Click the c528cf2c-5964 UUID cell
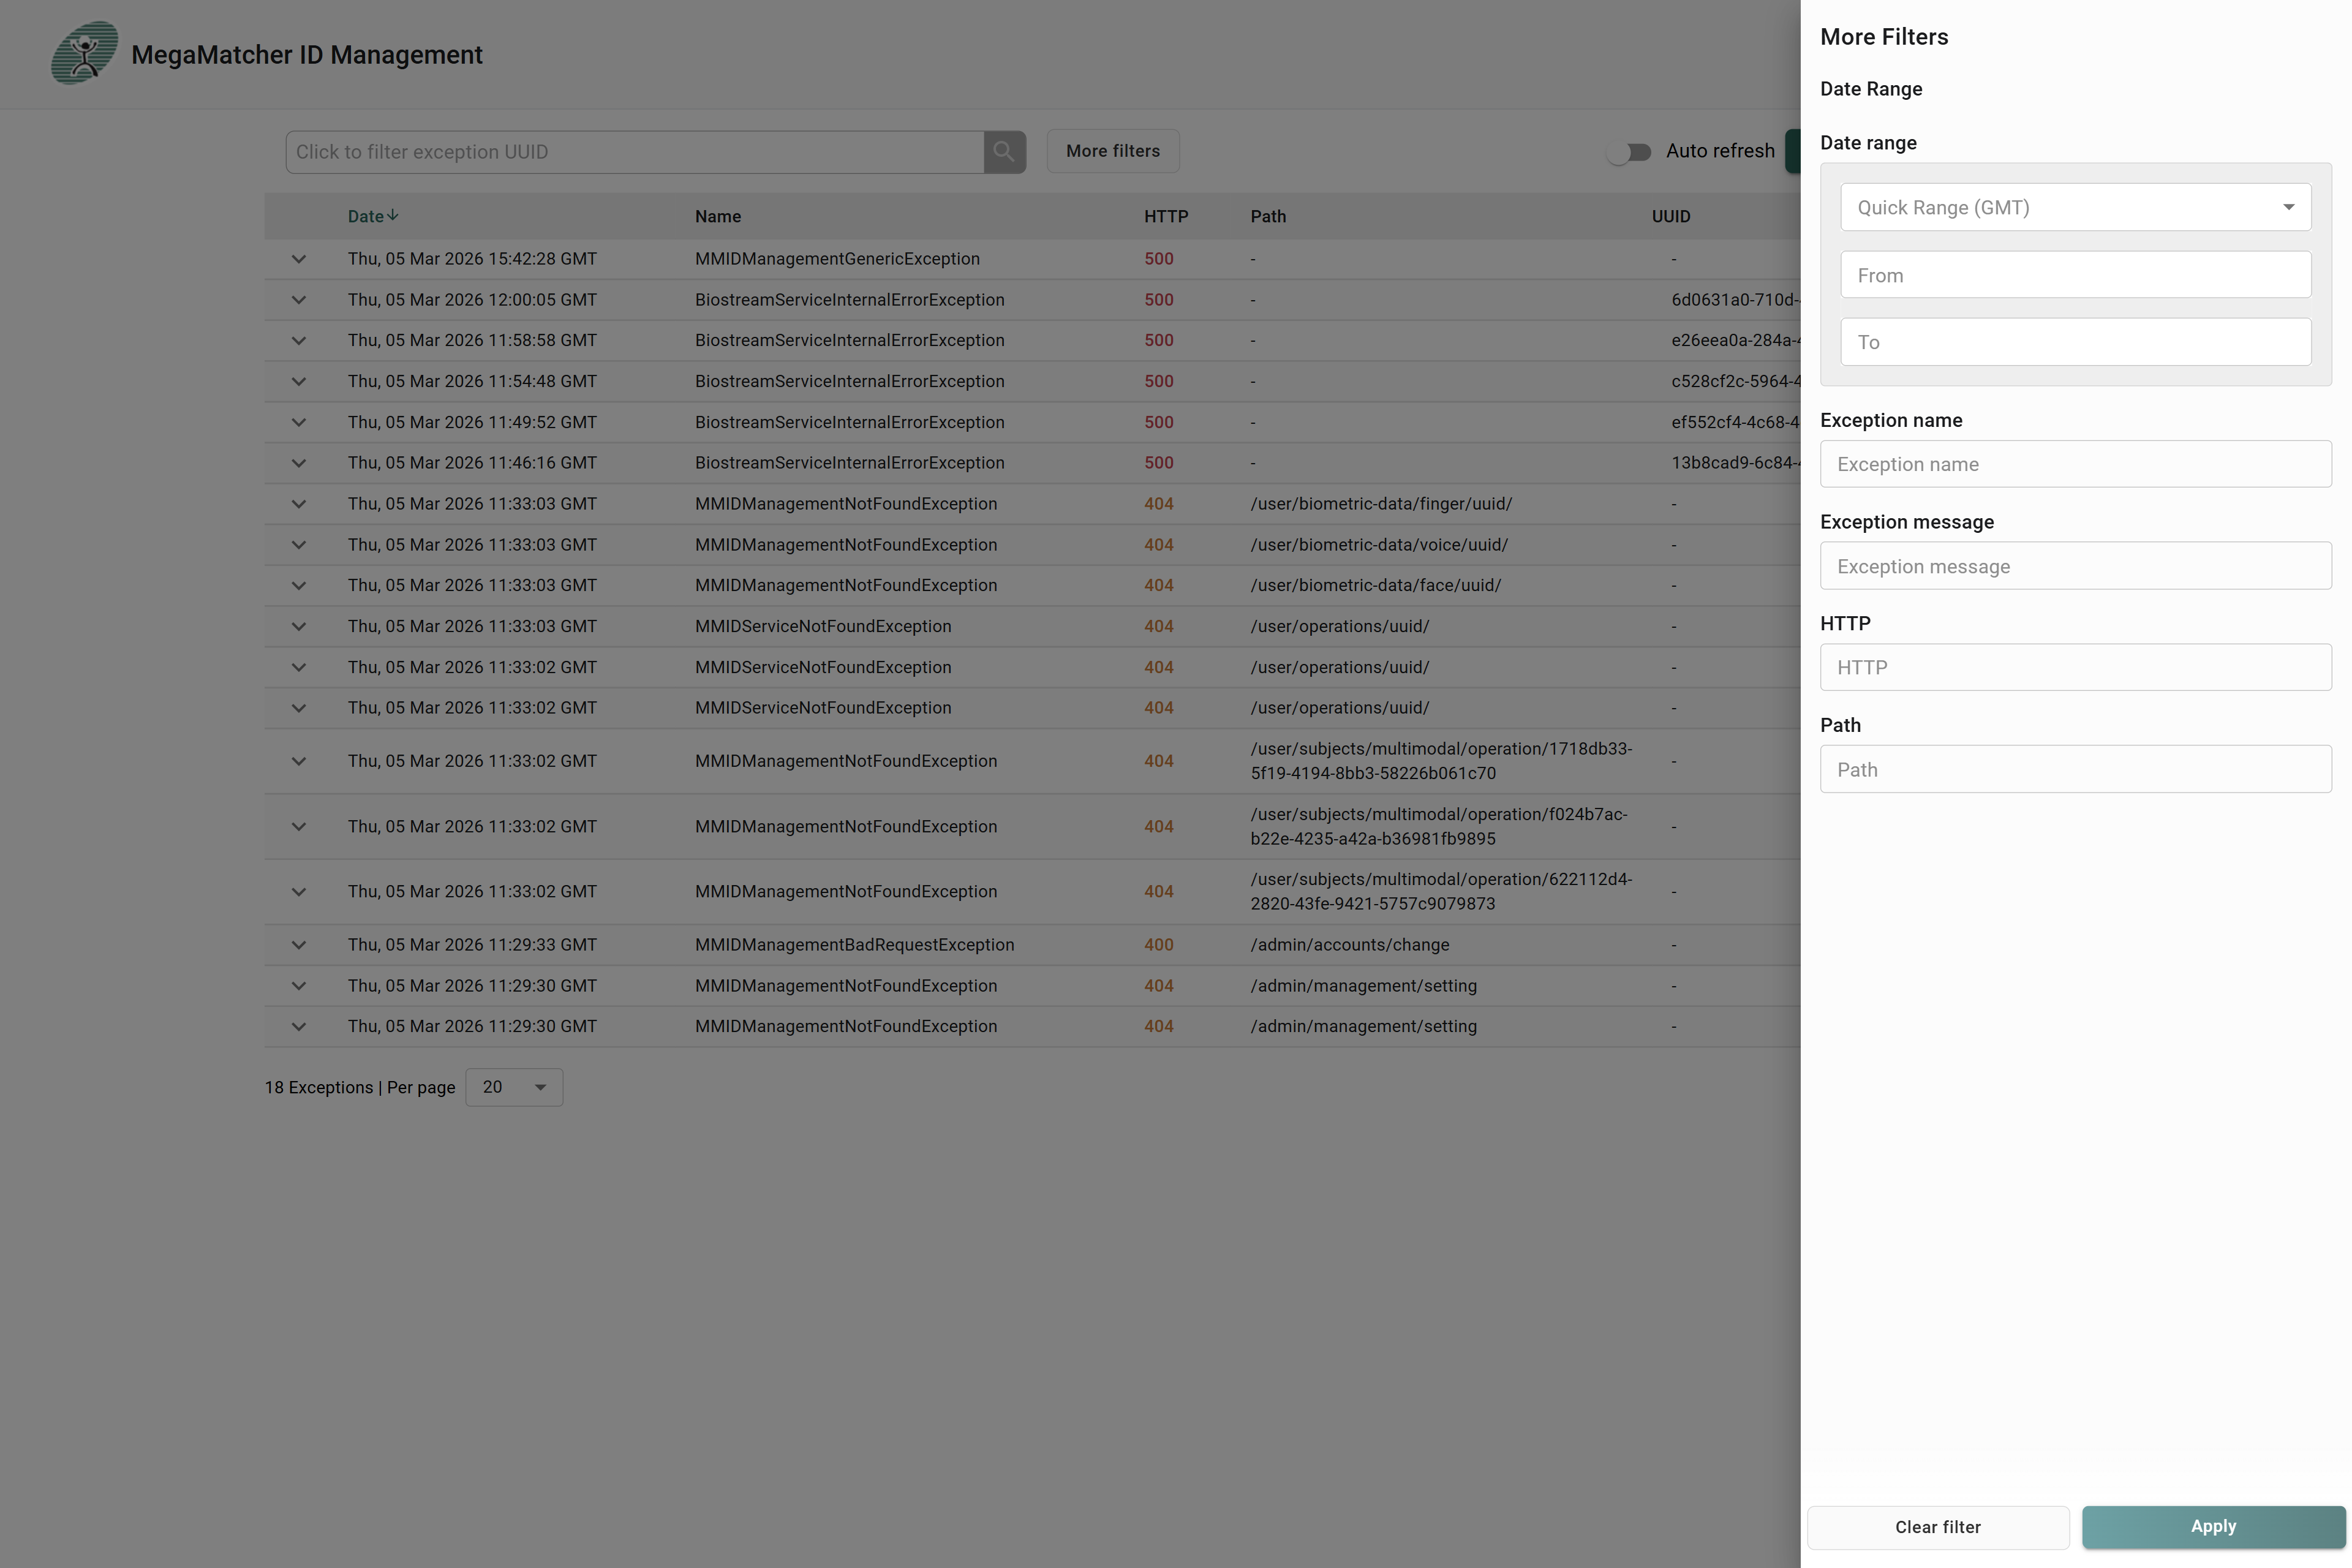Screen dimensions: 2352x1568 [x=1736, y=382]
